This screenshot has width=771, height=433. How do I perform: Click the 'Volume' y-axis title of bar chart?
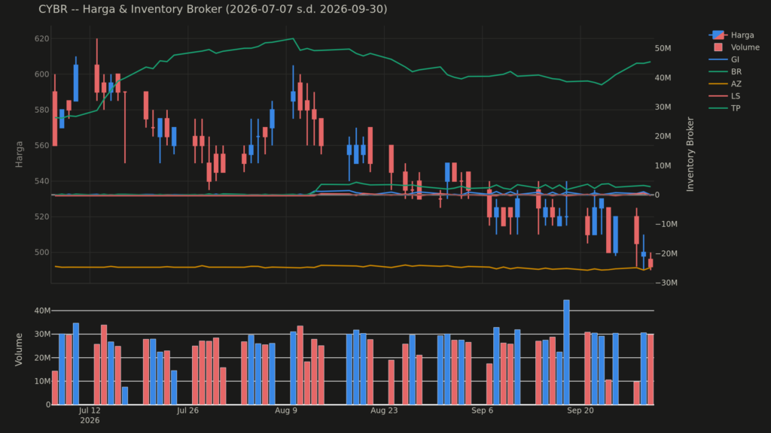click(x=19, y=350)
